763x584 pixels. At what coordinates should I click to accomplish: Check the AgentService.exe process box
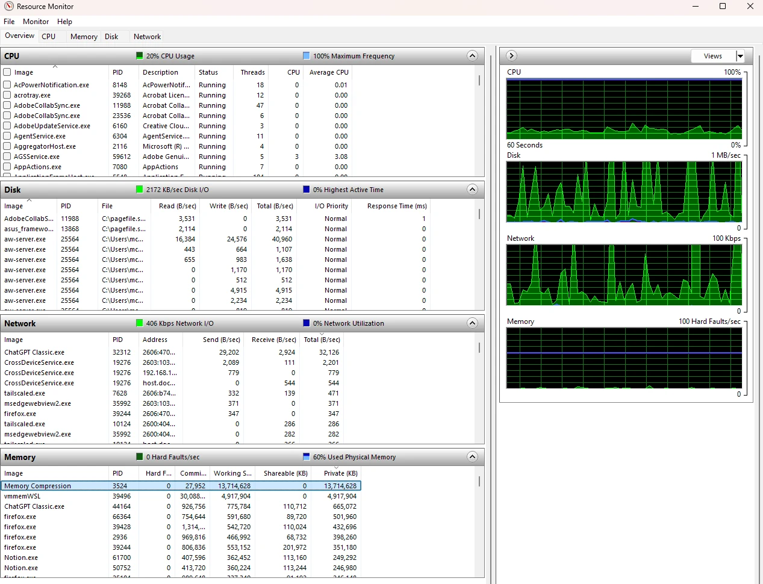tap(7, 136)
